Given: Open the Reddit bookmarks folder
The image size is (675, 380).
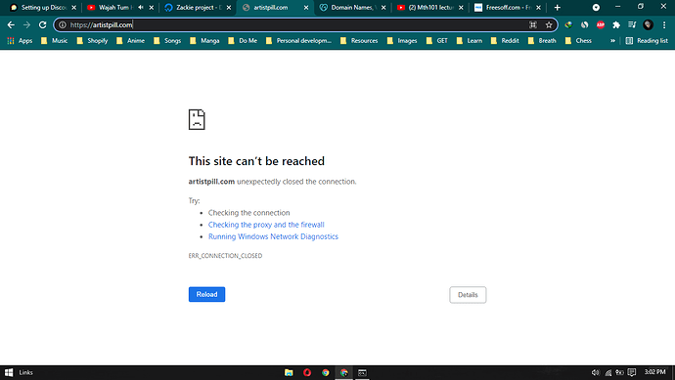Looking at the screenshot, I should click(505, 41).
